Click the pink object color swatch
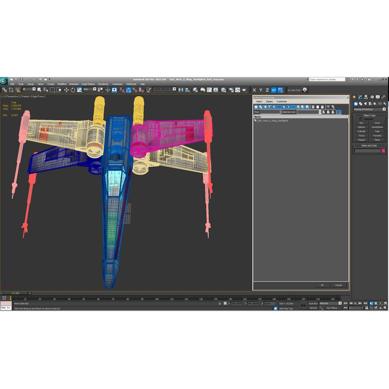Screen dimensions: 389x389 click(x=383, y=151)
